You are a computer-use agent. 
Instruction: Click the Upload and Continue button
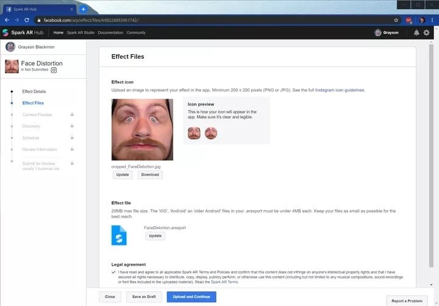191,297
